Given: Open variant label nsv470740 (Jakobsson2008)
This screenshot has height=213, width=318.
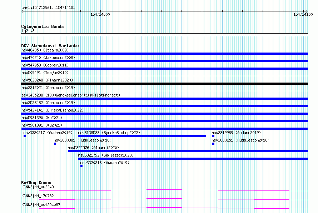Looking at the screenshot, I should [48, 58].
